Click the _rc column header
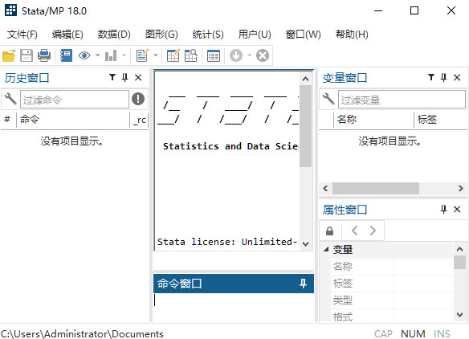Screen dimensions: 469x339 140,120
